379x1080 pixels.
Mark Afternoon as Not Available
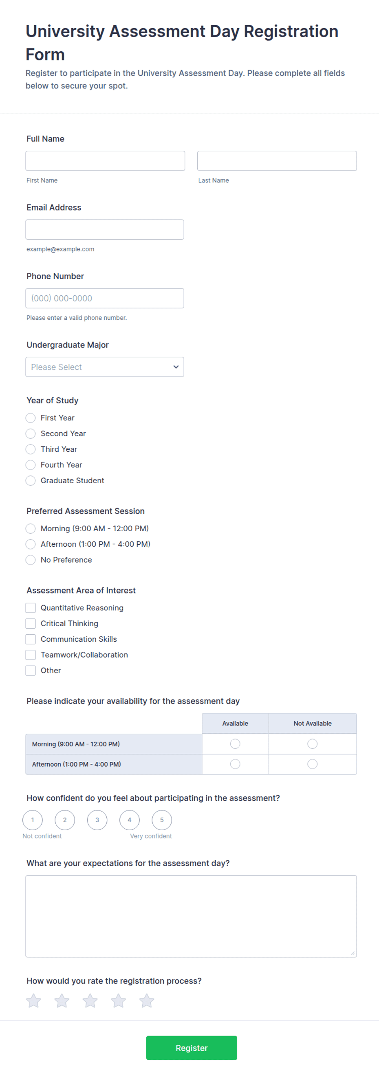312,763
